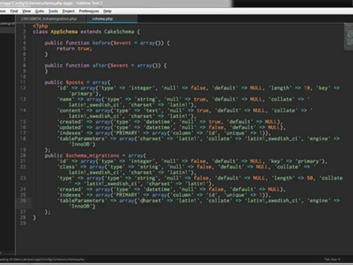This screenshot has height=265, width=353.
Task: Open the Find menu
Action: tap(14, 11)
